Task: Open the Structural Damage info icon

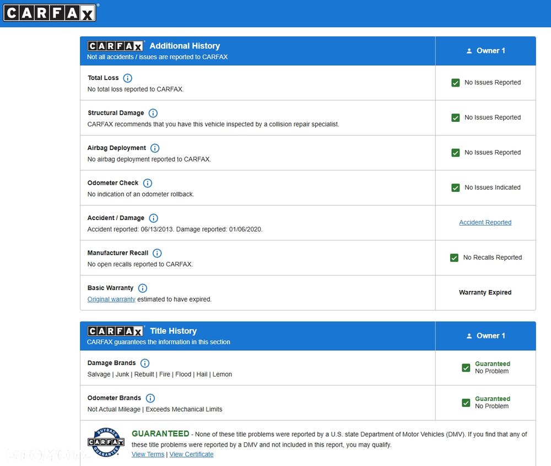Action: coord(153,113)
